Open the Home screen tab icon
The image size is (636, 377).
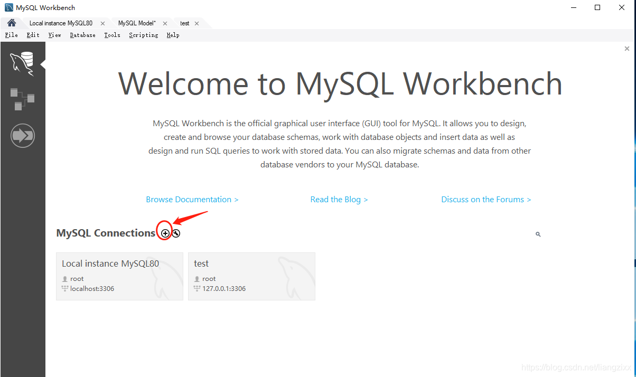(x=12, y=23)
